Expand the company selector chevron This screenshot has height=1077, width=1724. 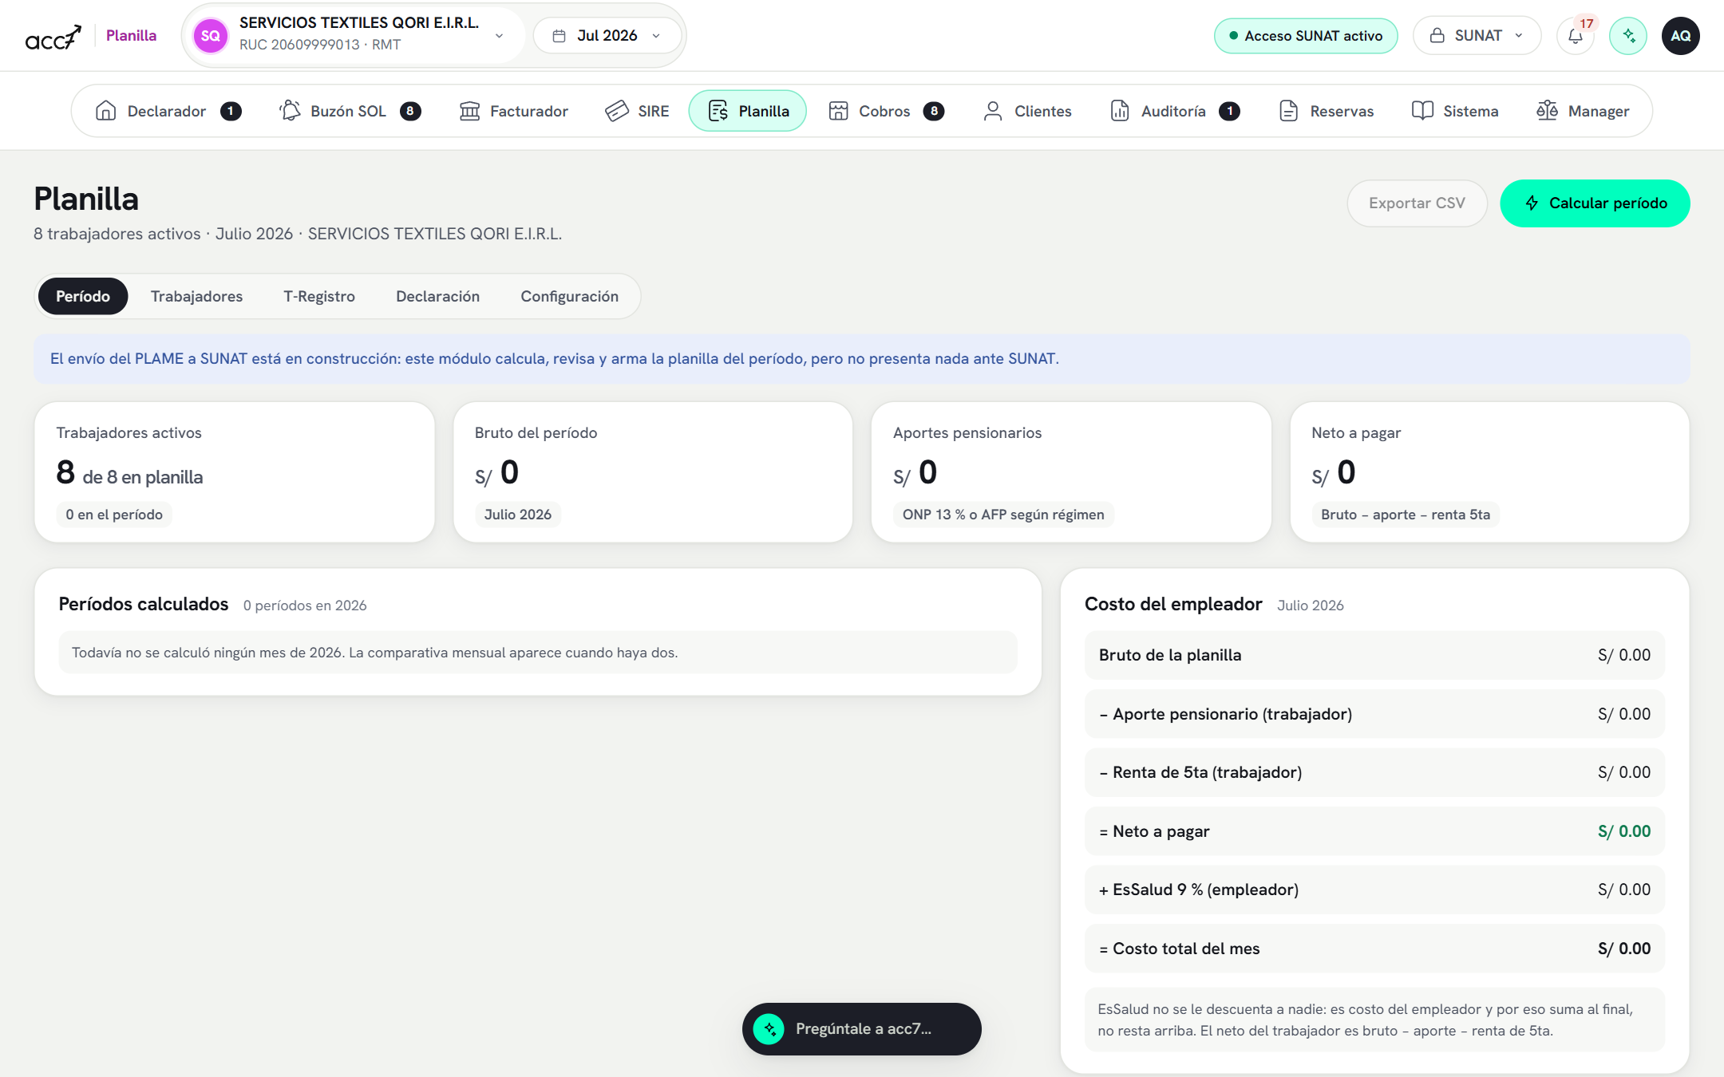point(499,36)
